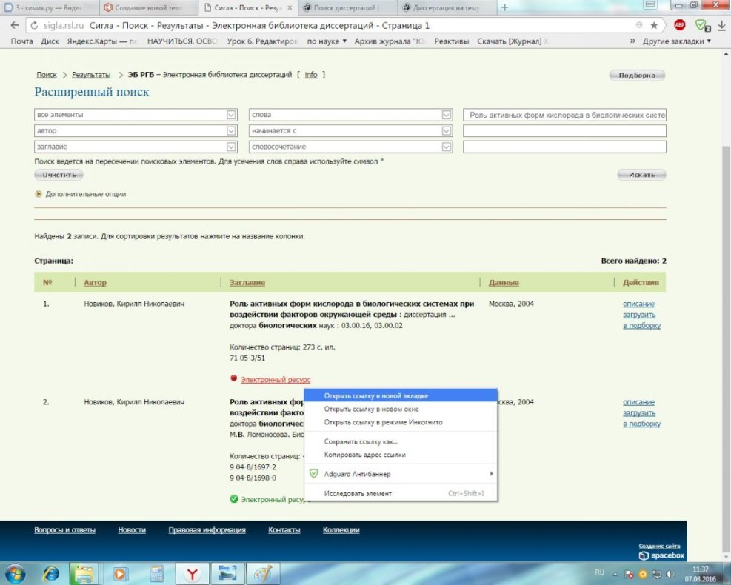Expand the "все элементы" dropdown
The image size is (731, 585).
point(231,115)
